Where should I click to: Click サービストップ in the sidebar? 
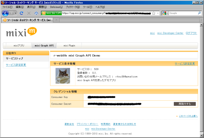(x=14, y=59)
